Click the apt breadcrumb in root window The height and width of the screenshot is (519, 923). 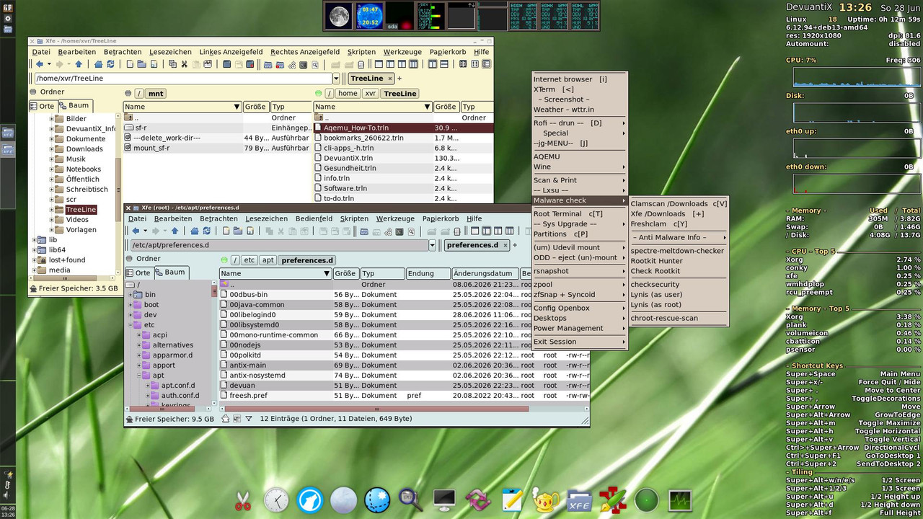[x=268, y=260]
